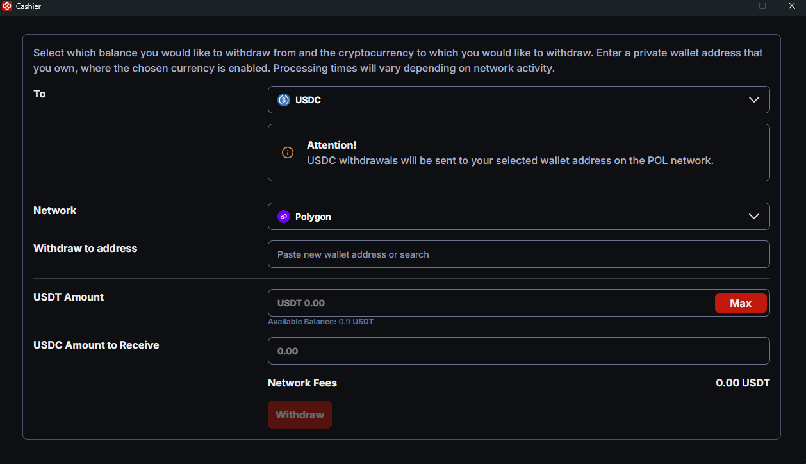The width and height of the screenshot is (806, 464).
Task: Expand the Polygon dropdown chevron arrow
Action: tap(754, 217)
